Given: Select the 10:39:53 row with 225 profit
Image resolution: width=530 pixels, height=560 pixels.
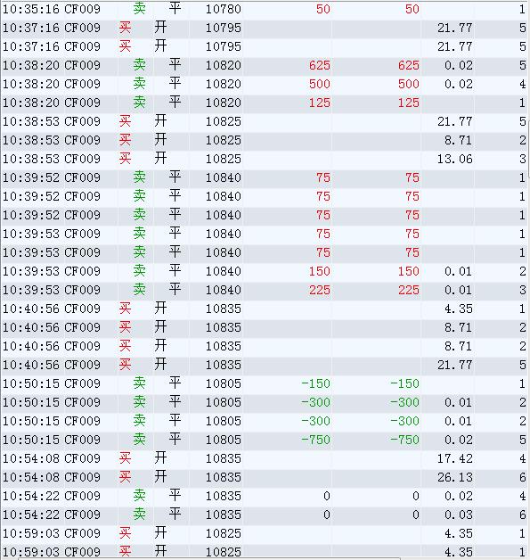Looking at the screenshot, I should [265, 290].
